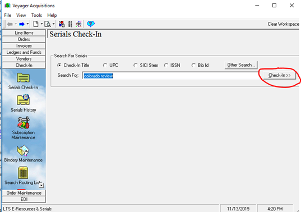The width and height of the screenshot is (301, 212).
Task: Click the Voyager Acquisitions title bar icon
Action: coord(7,6)
